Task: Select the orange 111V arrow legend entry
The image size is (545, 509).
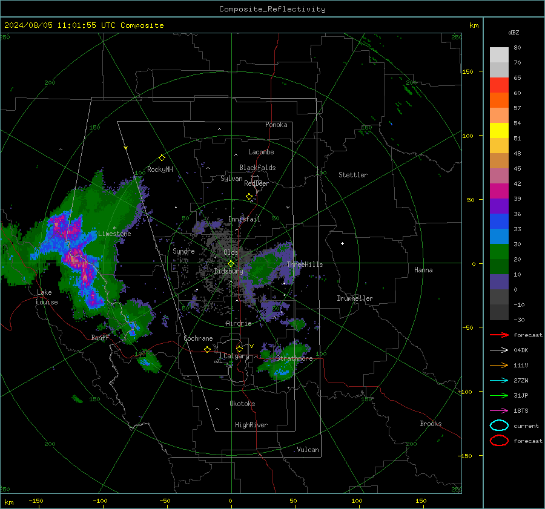Action: pos(499,365)
